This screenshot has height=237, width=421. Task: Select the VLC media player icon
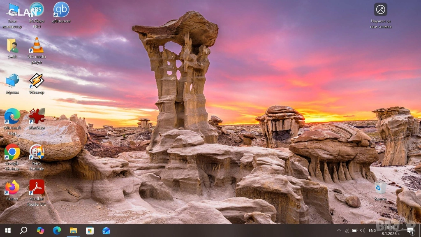(37, 46)
